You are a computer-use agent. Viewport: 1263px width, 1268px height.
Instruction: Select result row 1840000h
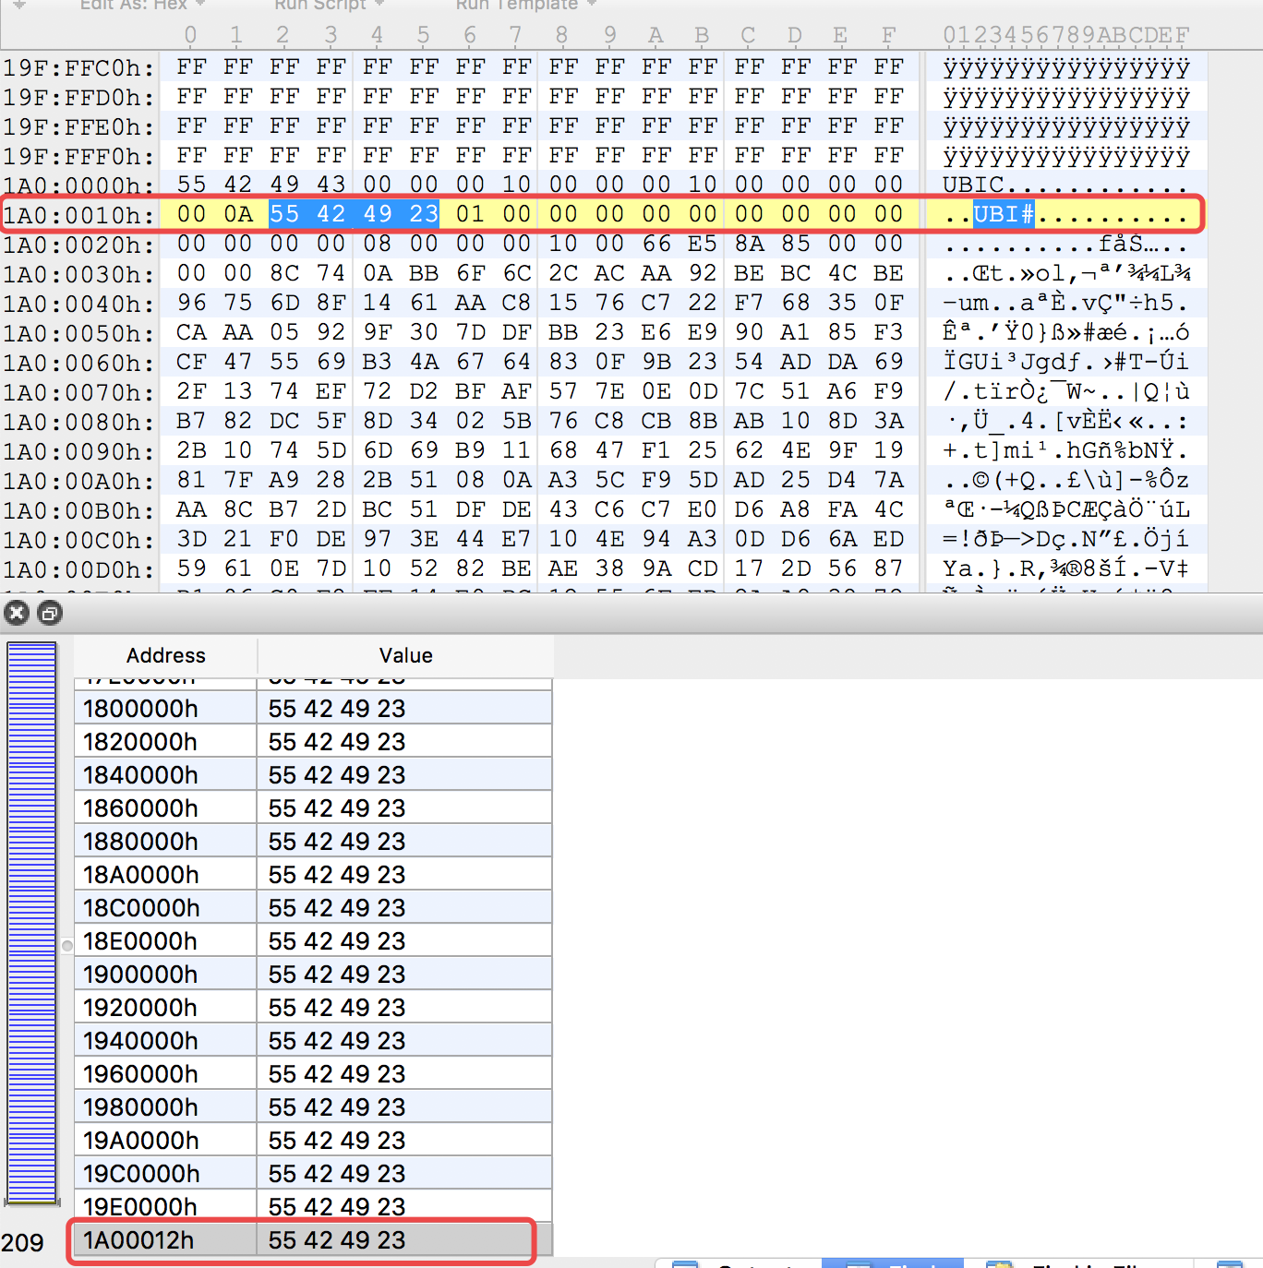click(x=313, y=775)
